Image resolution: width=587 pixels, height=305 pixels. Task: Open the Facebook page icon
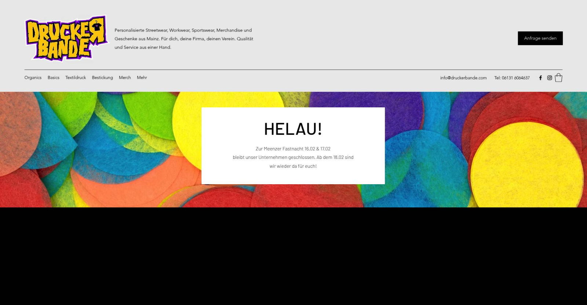540,78
